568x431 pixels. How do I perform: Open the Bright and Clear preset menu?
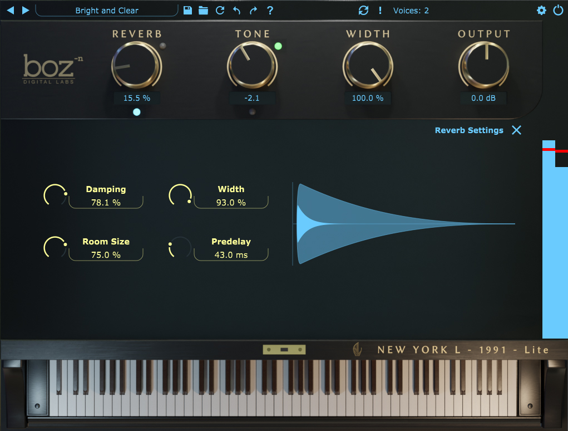pyautogui.click(x=106, y=11)
